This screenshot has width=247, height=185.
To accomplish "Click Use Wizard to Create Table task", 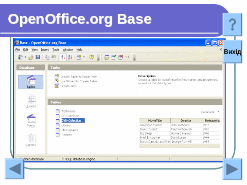I will (x=77, y=81).
